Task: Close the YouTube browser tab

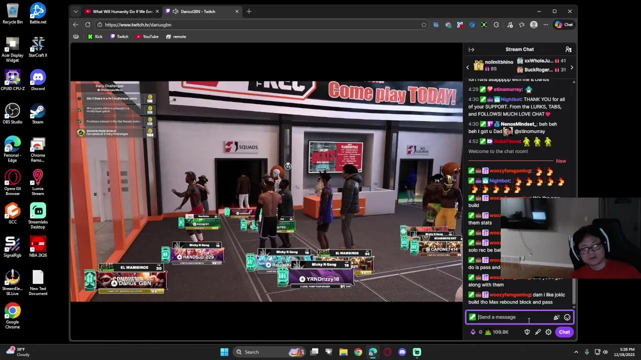Action: click(x=157, y=11)
